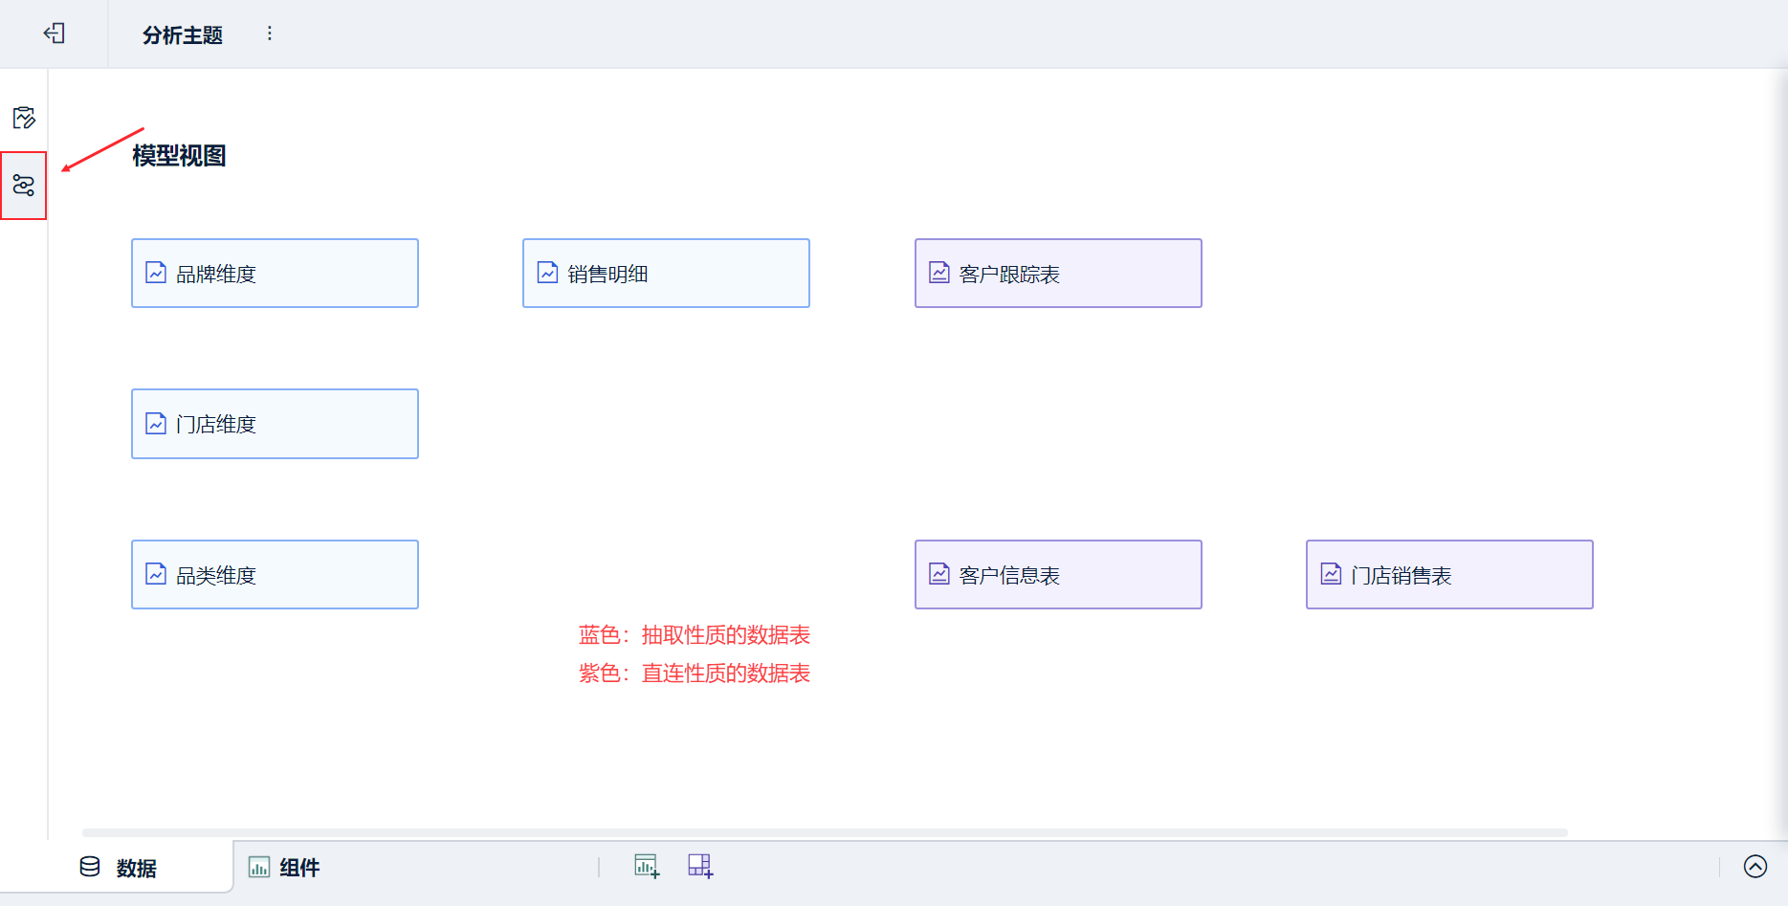Click the 门店维度 table icon
The height and width of the screenshot is (906, 1788).
156,423
